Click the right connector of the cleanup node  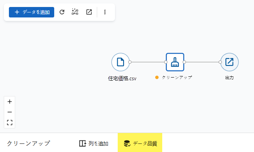tap(184, 62)
